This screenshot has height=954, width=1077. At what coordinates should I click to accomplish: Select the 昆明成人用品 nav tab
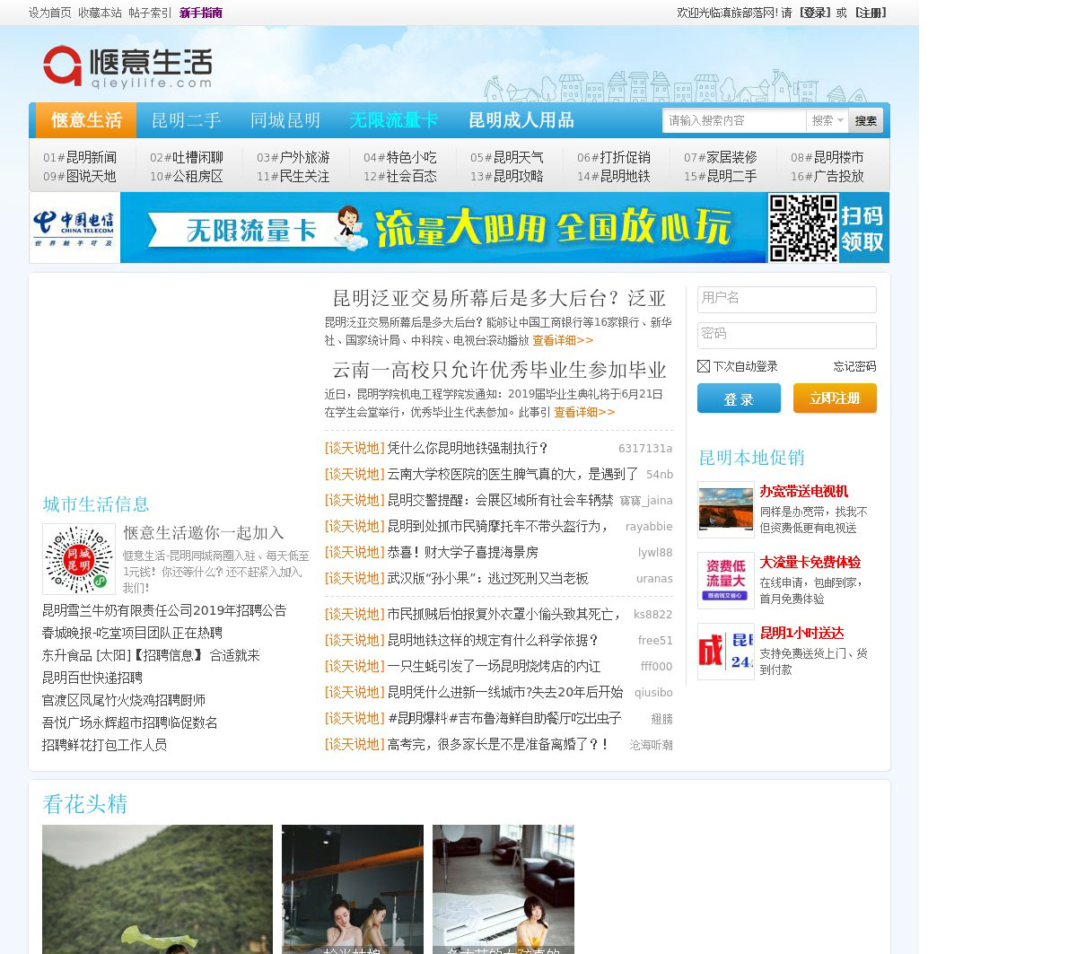pos(521,120)
